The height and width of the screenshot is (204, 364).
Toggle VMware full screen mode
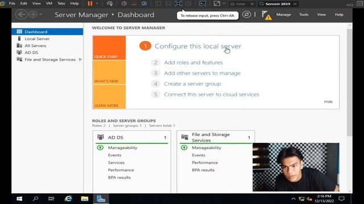178,3
